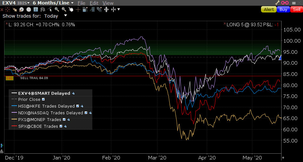Select the hand pan tool
Screen dimensions: 303x162
(71, 10)
